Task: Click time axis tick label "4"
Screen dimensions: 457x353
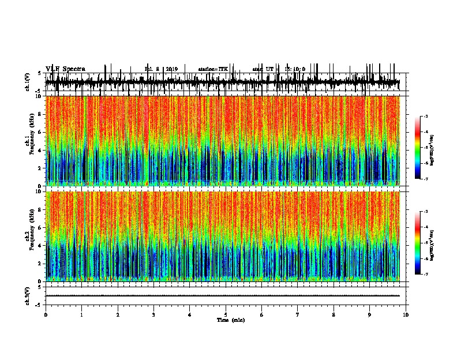Action: [x=190, y=315]
